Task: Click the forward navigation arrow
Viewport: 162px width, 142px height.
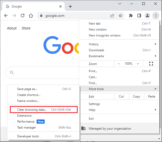Action: click(x=14, y=16)
